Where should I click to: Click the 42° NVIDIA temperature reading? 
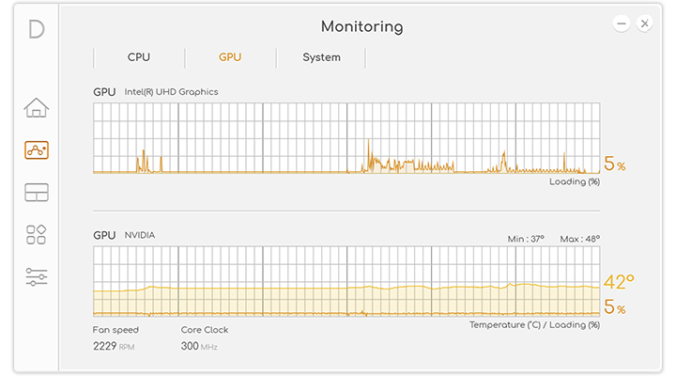619,282
